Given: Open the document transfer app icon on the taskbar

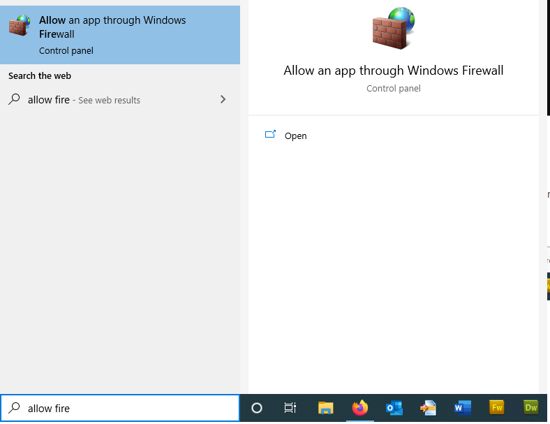Looking at the screenshot, I should [428, 408].
